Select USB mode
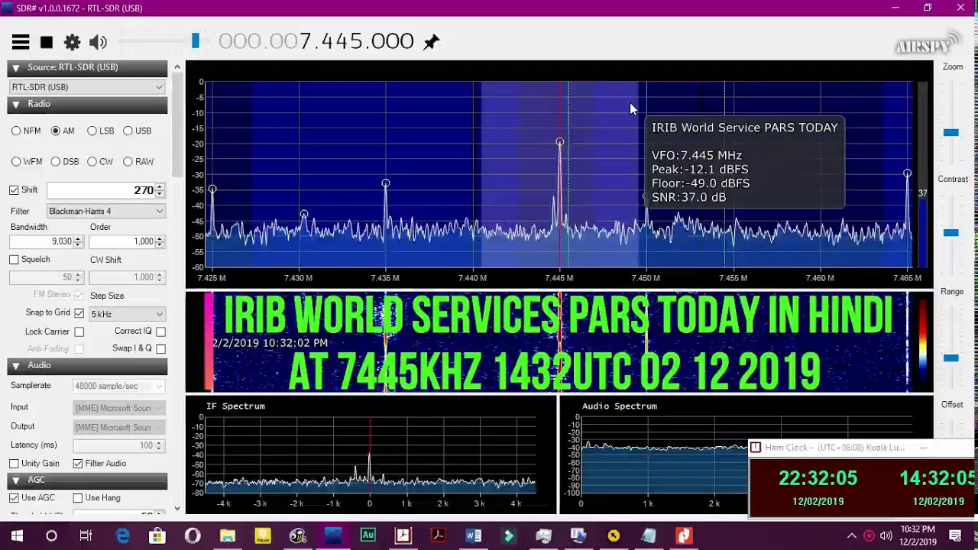978x550 pixels. (128, 131)
